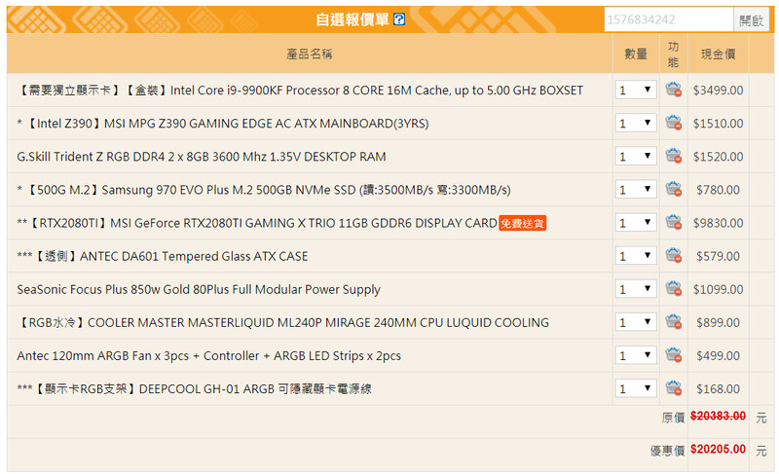The width and height of the screenshot is (779, 474).
Task: Select the $1520.00 price cell
Action: tap(719, 157)
